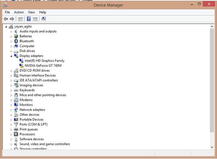Click the Disk drives category icon
This screenshot has height=159, width=217.
click(x=16, y=51)
